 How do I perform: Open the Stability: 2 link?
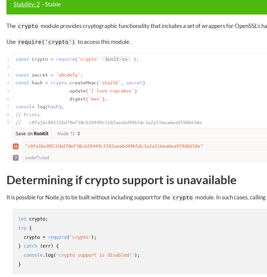coord(27,4)
